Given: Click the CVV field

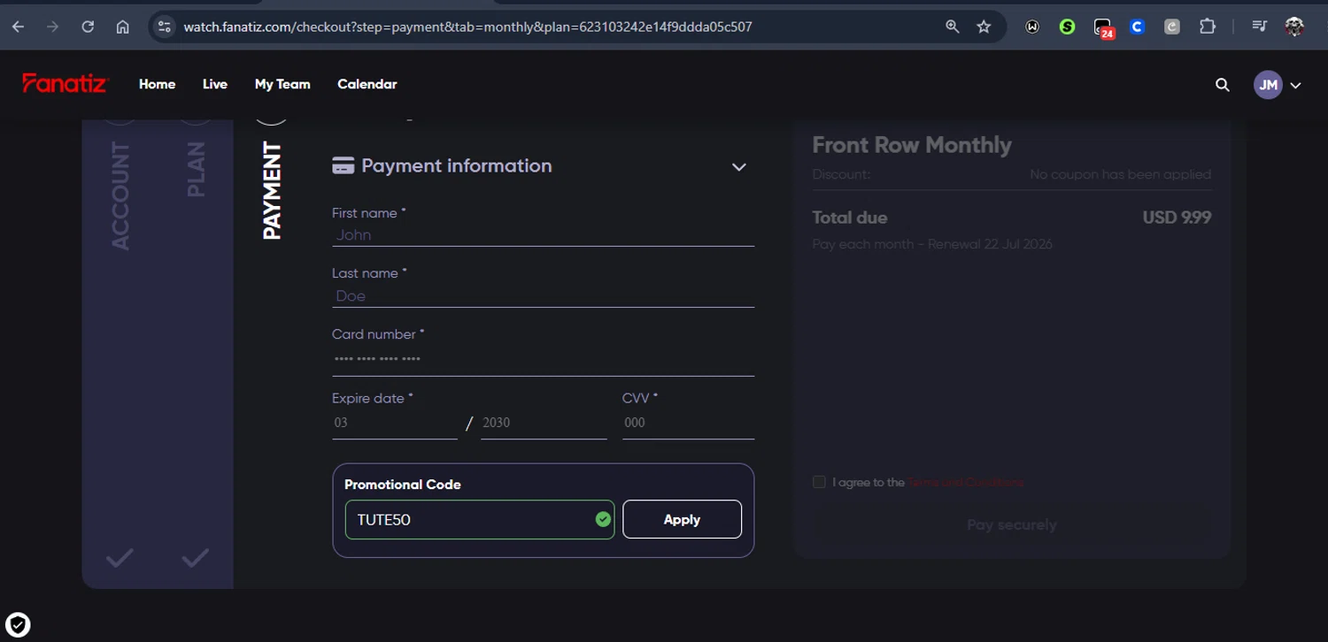Looking at the screenshot, I should (x=688, y=423).
